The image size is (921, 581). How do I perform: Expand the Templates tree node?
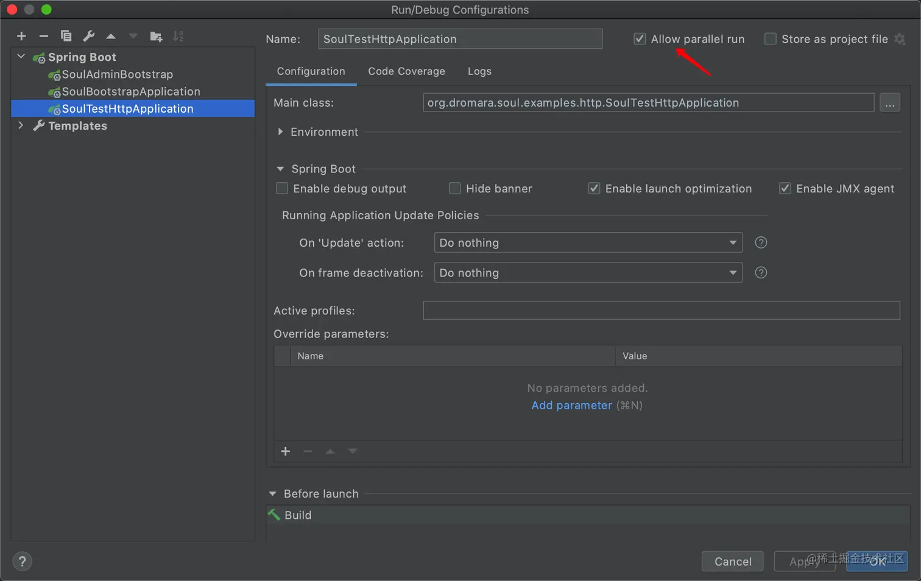(x=21, y=125)
